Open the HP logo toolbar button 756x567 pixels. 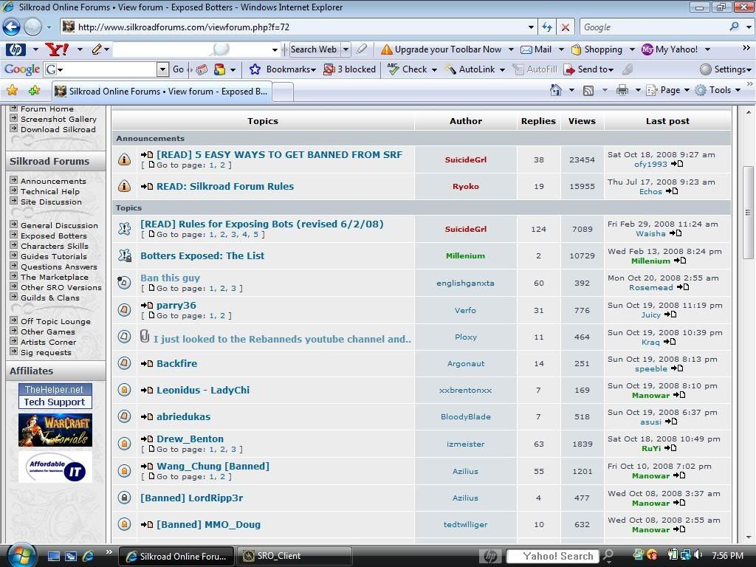(16, 49)
